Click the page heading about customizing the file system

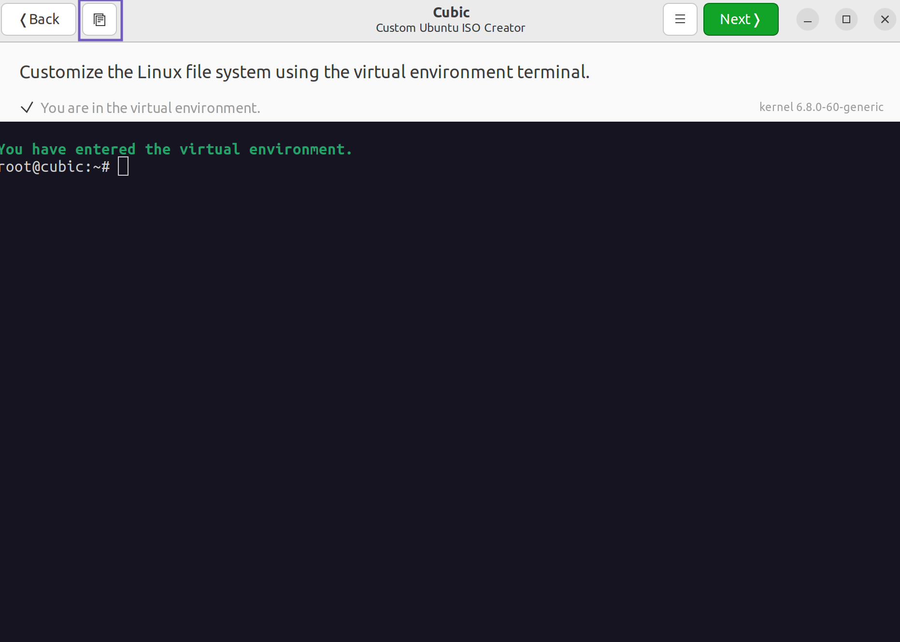coord(304,71)
